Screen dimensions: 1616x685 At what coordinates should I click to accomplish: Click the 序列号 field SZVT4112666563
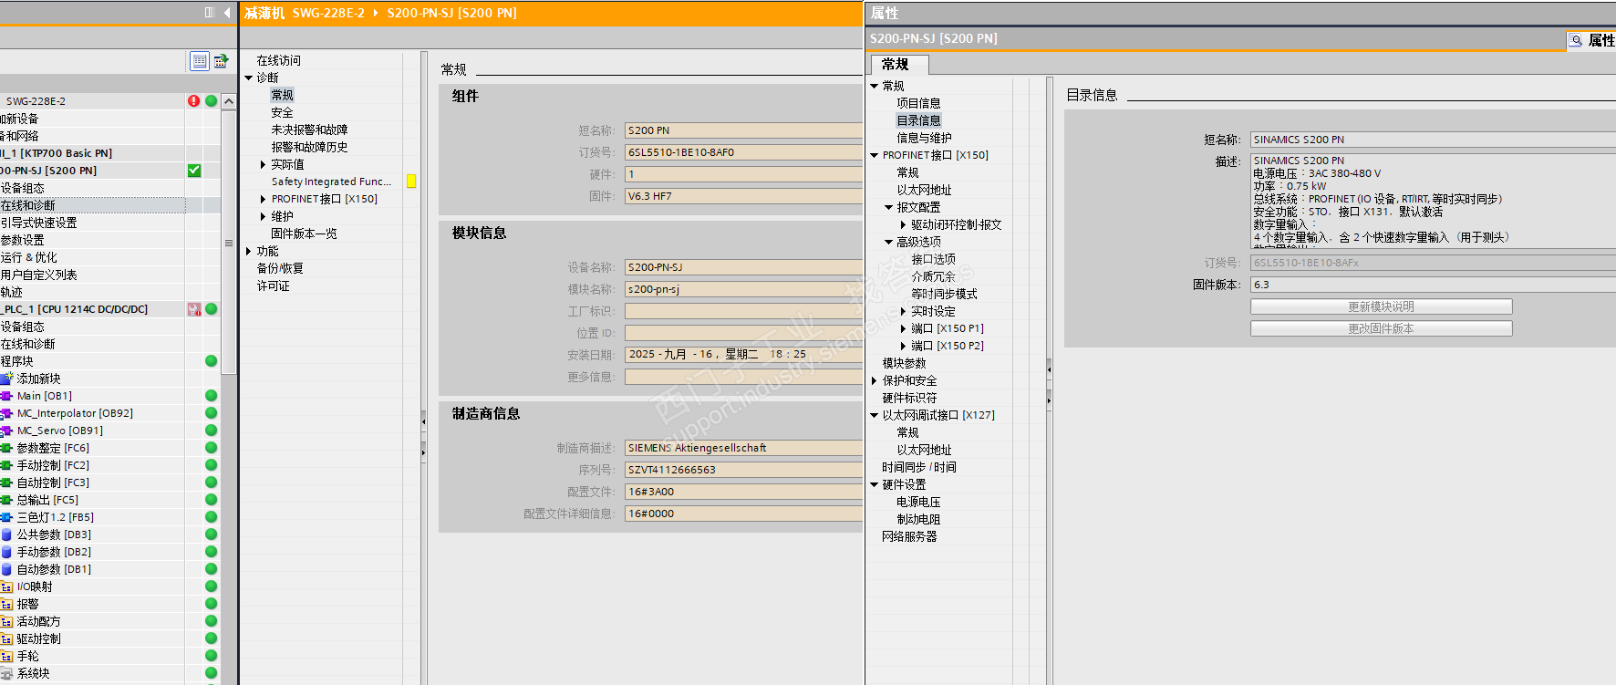[x=743, y=470]
